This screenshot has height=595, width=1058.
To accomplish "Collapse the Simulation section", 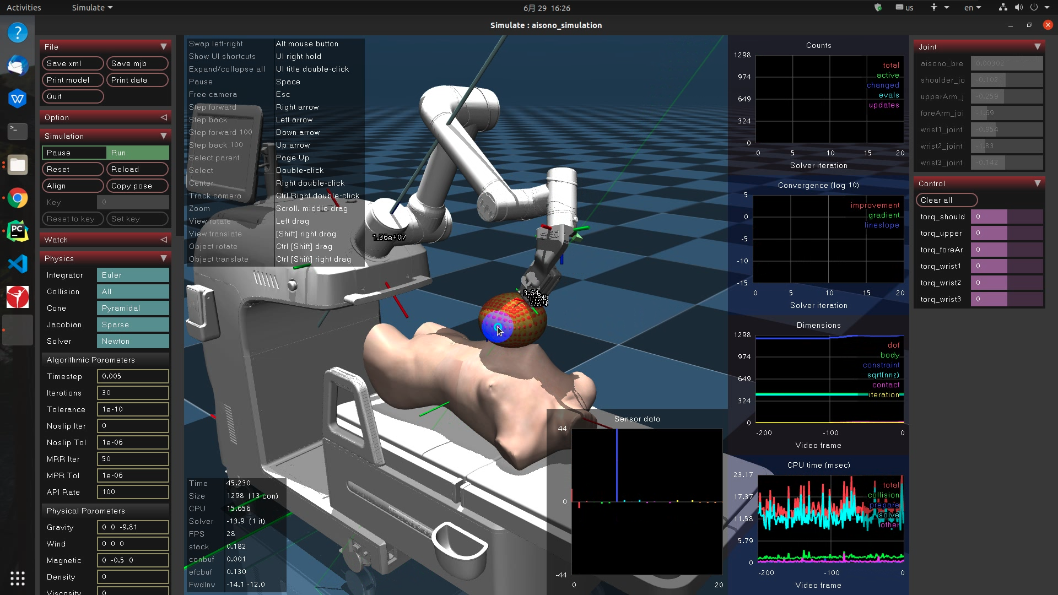I will pos(164,136).
